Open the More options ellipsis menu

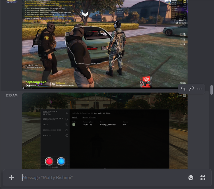[200, 89]
